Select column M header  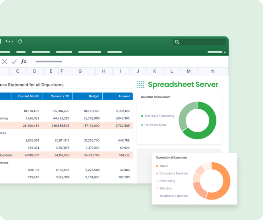point(189,71)
